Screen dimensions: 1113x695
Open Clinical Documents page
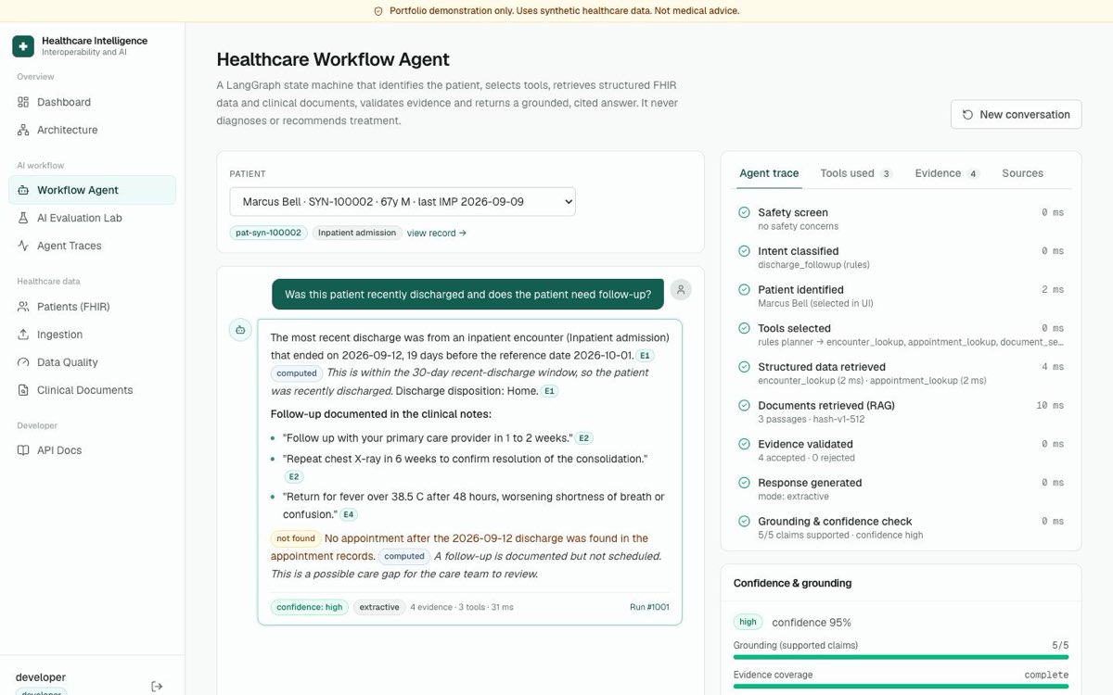[x=92, y=390]
